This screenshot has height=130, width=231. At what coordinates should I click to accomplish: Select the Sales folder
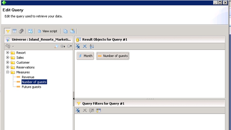pos(20,58)
